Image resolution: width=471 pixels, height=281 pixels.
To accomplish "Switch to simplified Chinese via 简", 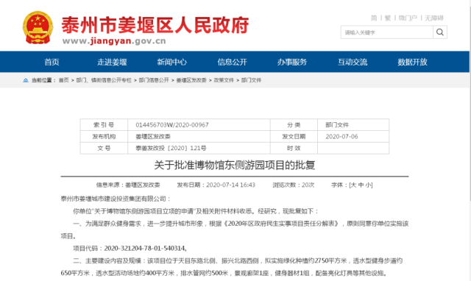I will [374, 18].
